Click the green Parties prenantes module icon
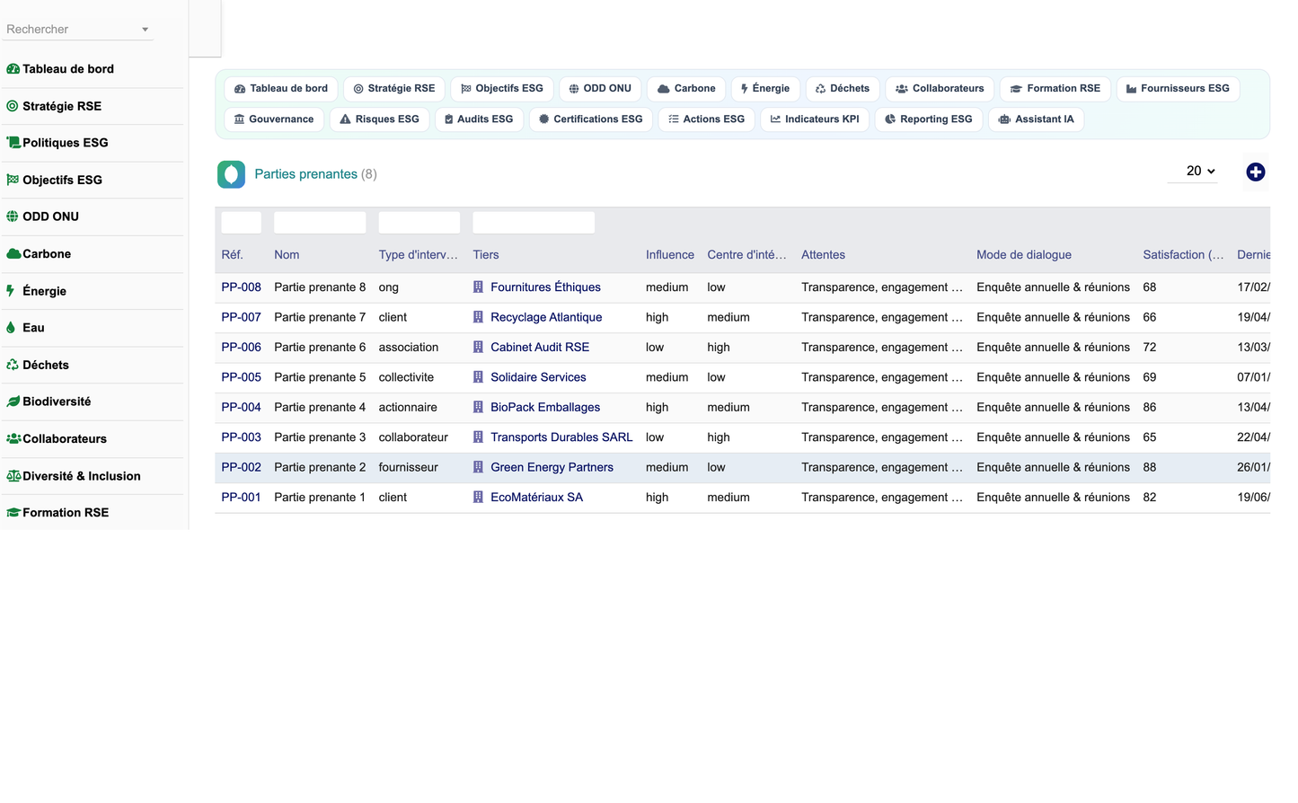Viewport: 1298px width, 803px height. [x=231, y=174]
